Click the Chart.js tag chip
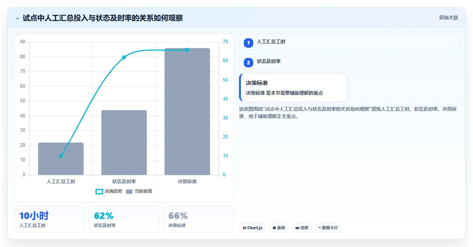Screen dimensions: 473x247 pos(253,228)
